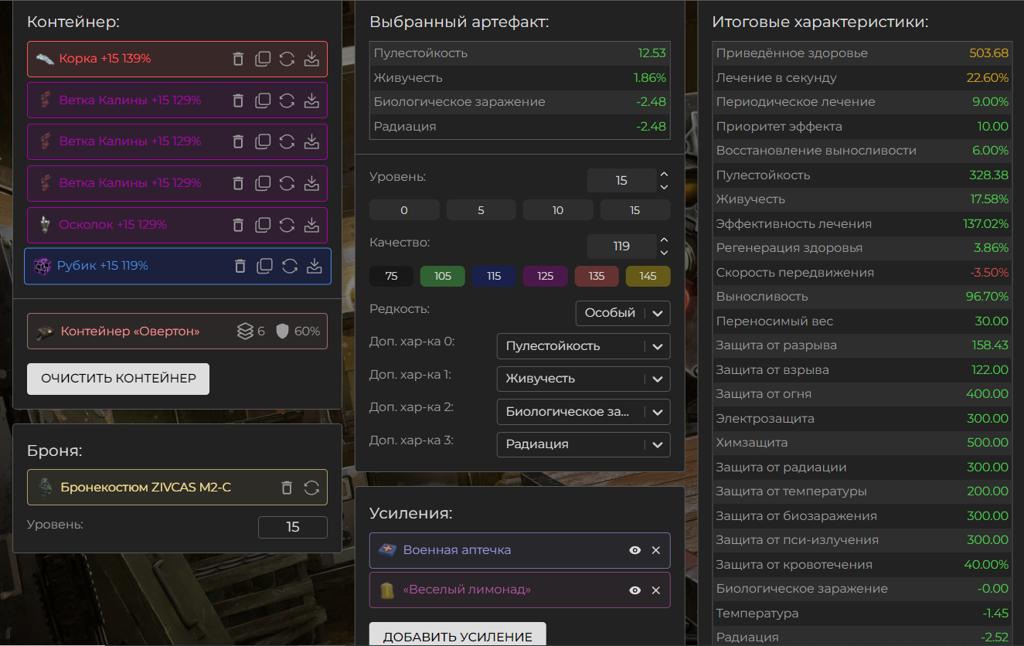The width and height of the screenshot is (1024, 646).
Task: Delete the Осколок +15 129% artifact
Action: click(x=238, y=225)
